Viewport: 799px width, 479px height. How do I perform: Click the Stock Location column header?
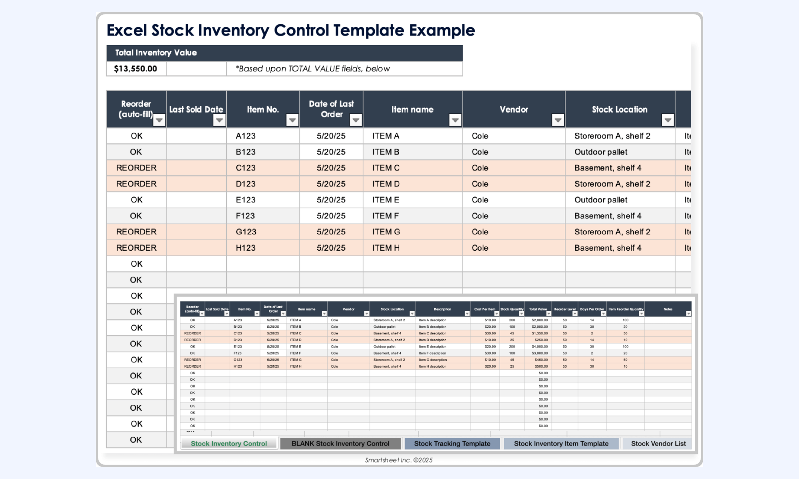click(x=620, y=109)
